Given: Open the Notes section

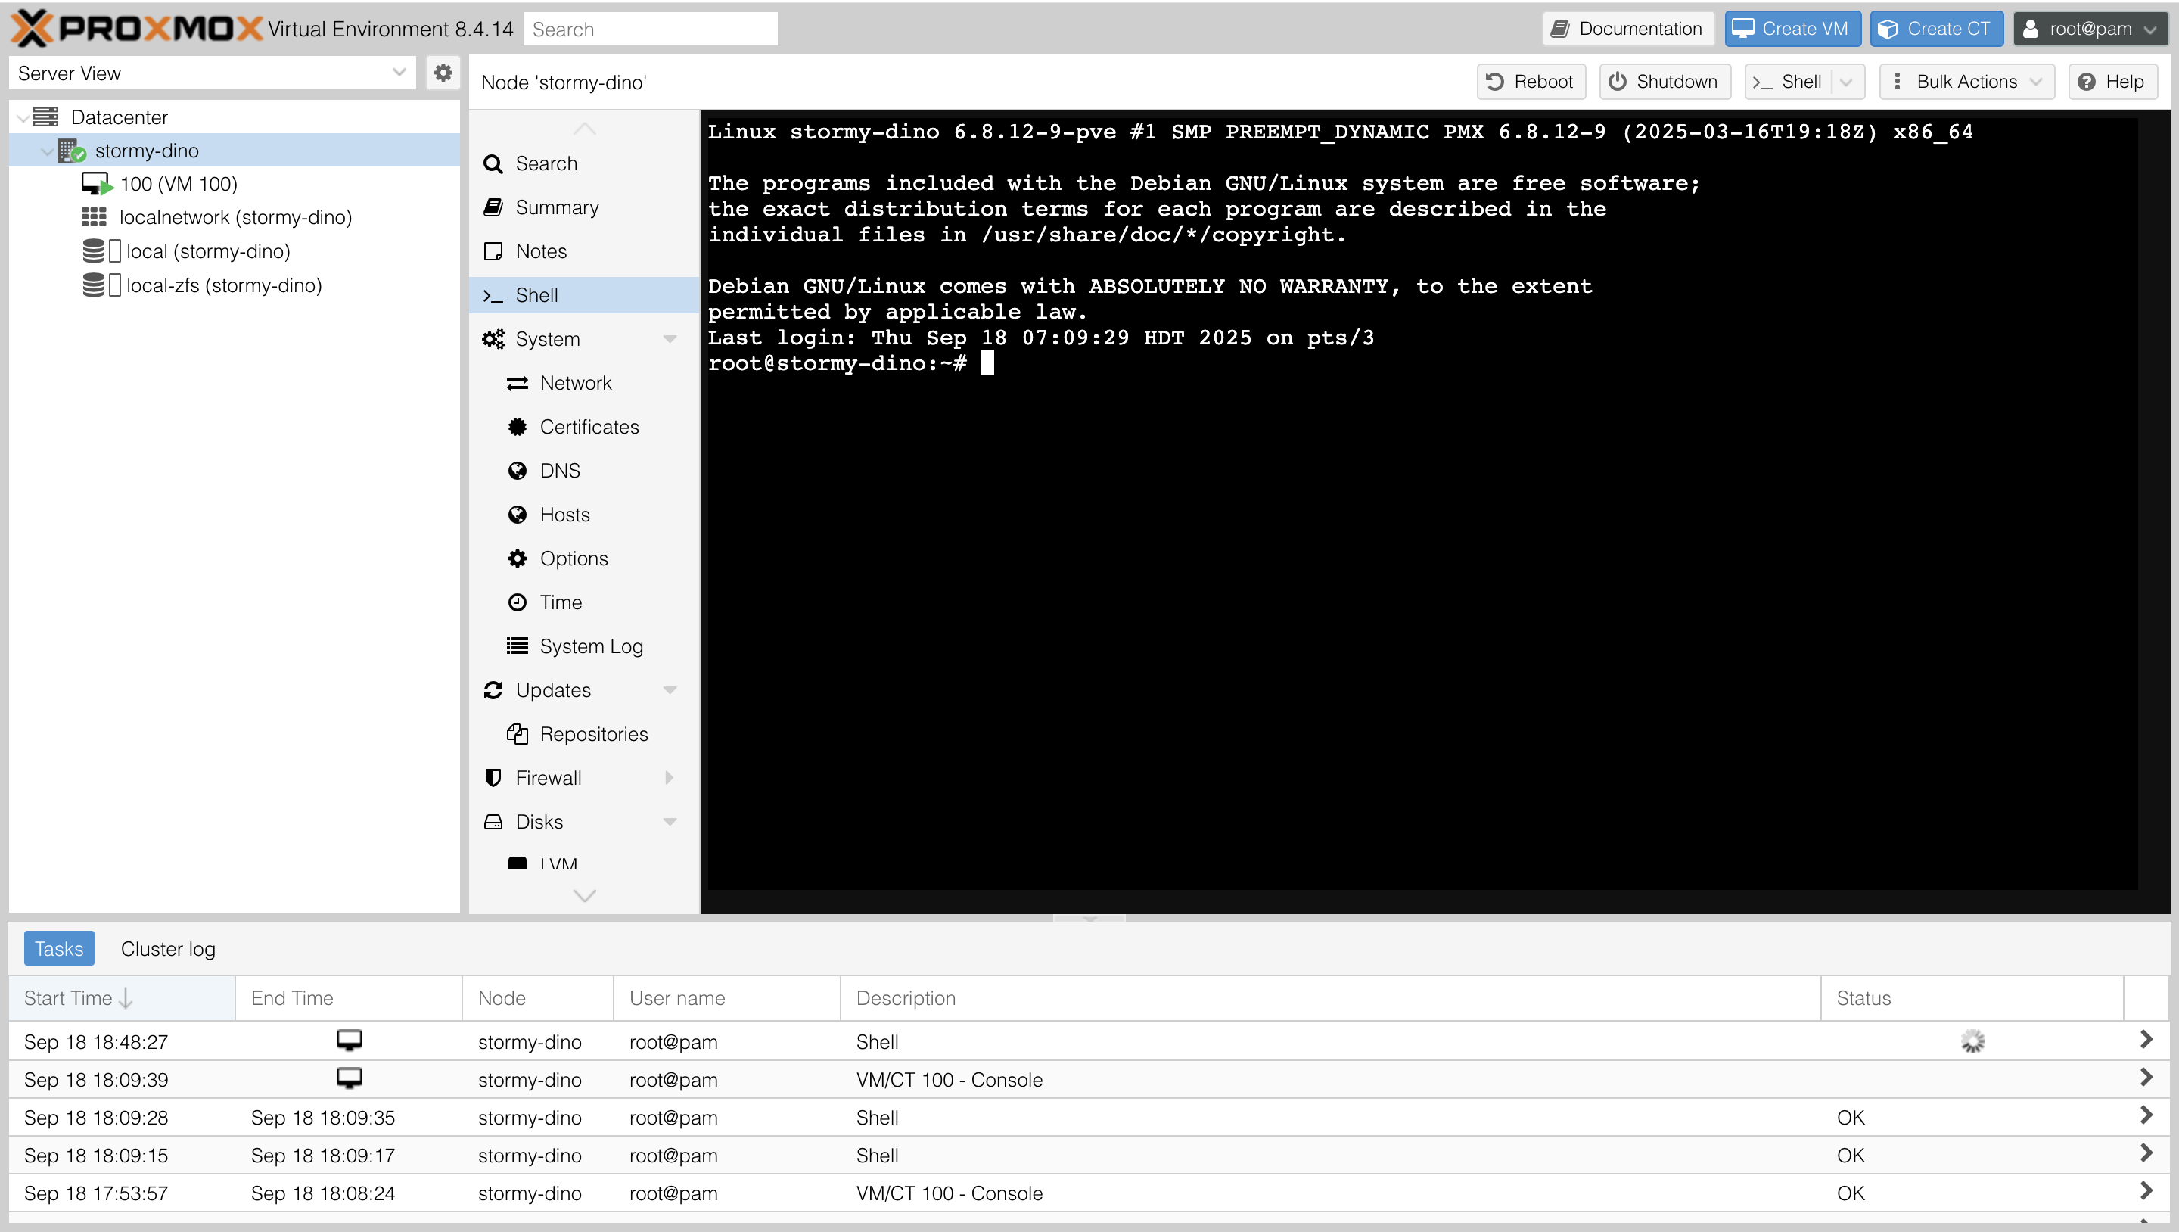Looking at the screenshot, I should (539, 250).
